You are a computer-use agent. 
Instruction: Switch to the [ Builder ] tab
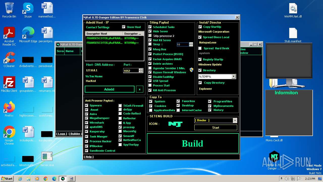(x=75, y=134)
